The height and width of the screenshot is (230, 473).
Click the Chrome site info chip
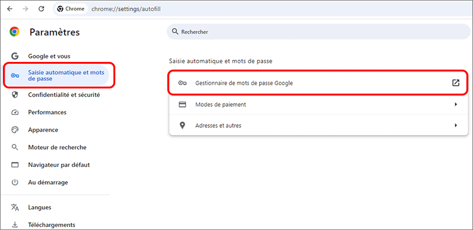[x=71, y=9]
